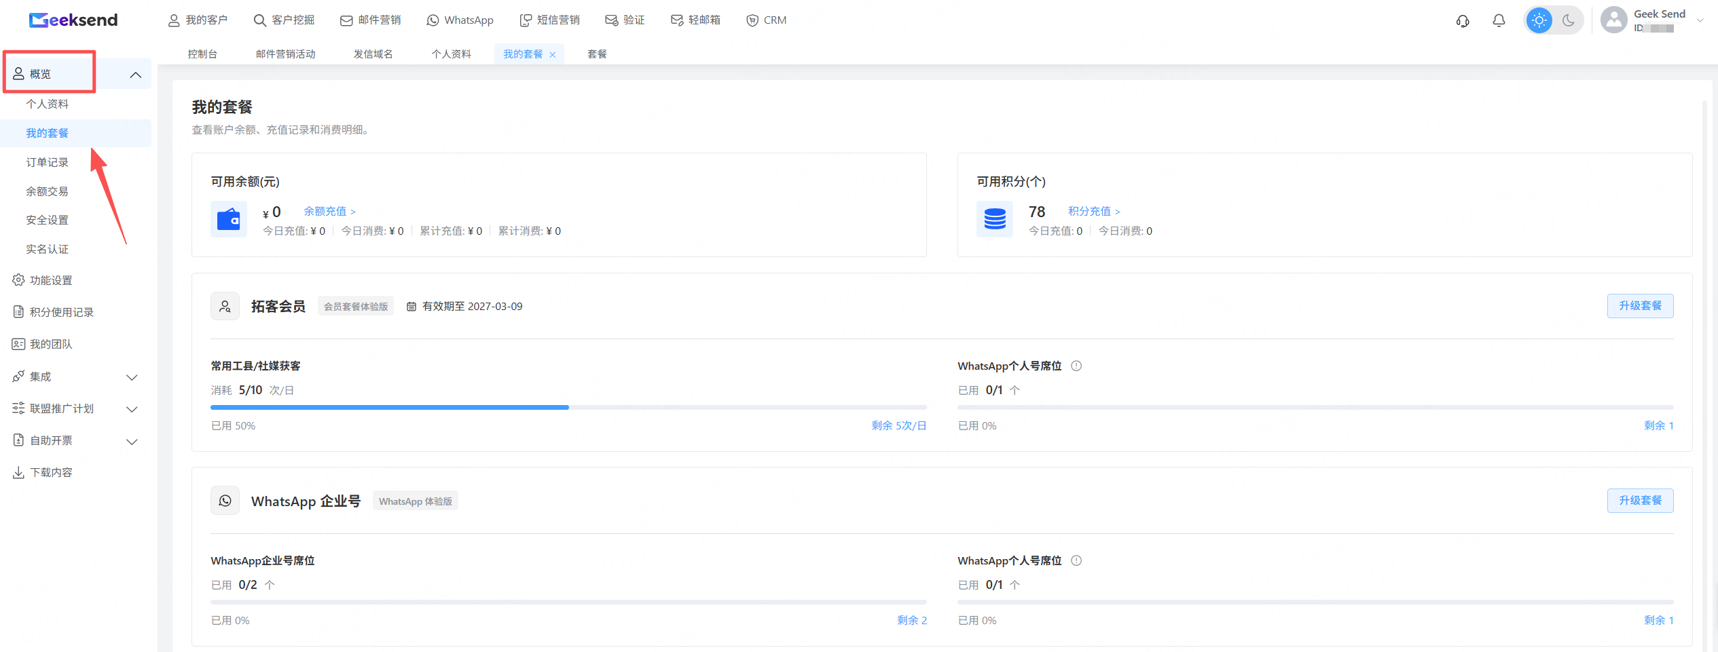Switch to the 邮件营销活动 tab
Viewport: 1718px width, 652px height.
(286, 54)
